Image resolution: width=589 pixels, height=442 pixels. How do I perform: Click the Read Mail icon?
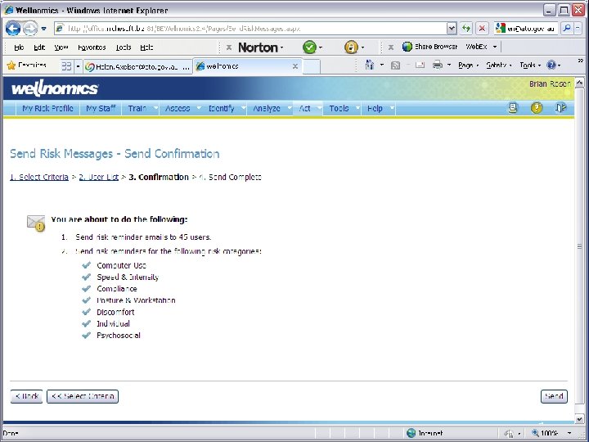[x=420, y=65]
